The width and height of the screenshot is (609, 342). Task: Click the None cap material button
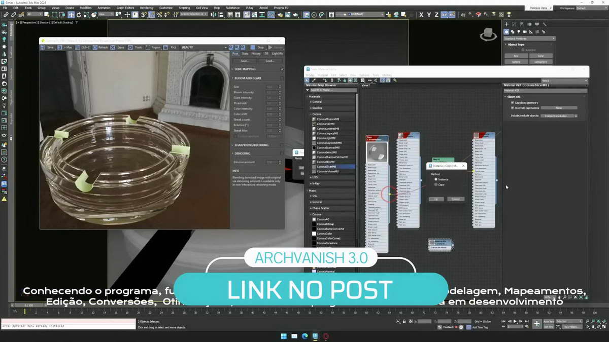coord(558,108)
